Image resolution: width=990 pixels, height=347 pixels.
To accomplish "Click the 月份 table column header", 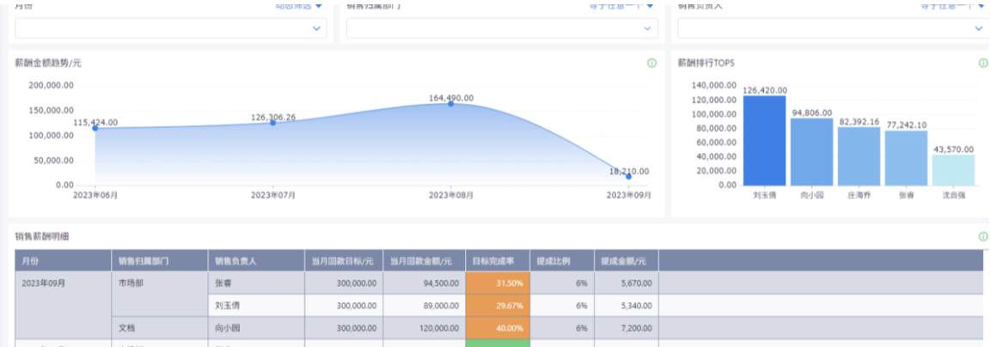I will click(x=63, y=260).
